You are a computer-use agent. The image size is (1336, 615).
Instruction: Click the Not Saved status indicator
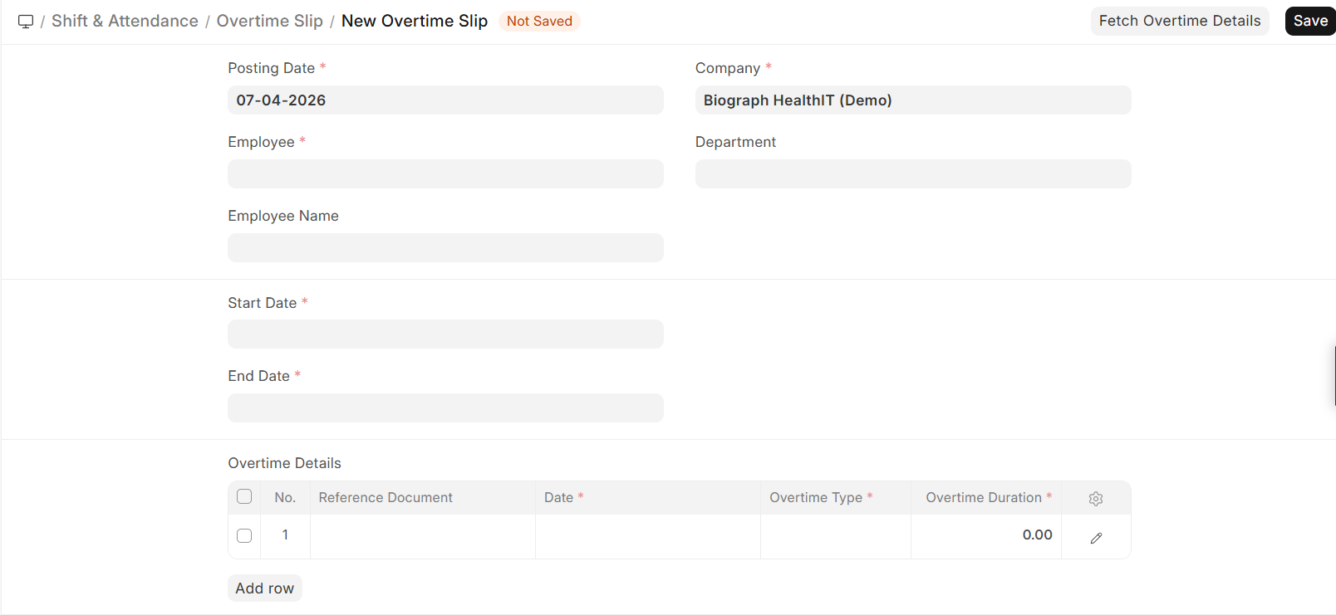click(539, 21)
